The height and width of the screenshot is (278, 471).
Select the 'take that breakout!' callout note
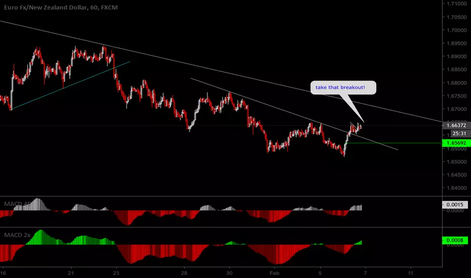343,87
